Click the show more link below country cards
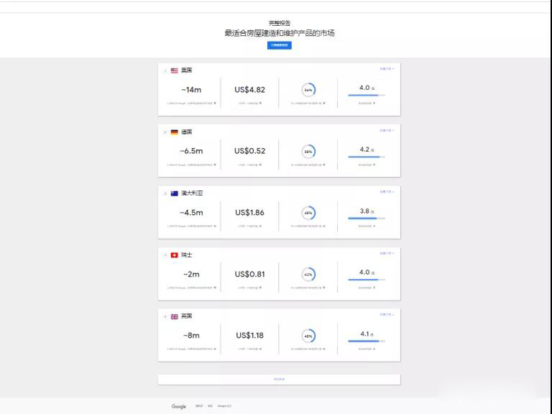Image resolution: width=552 pixels, height=414 pixels. 279,379
